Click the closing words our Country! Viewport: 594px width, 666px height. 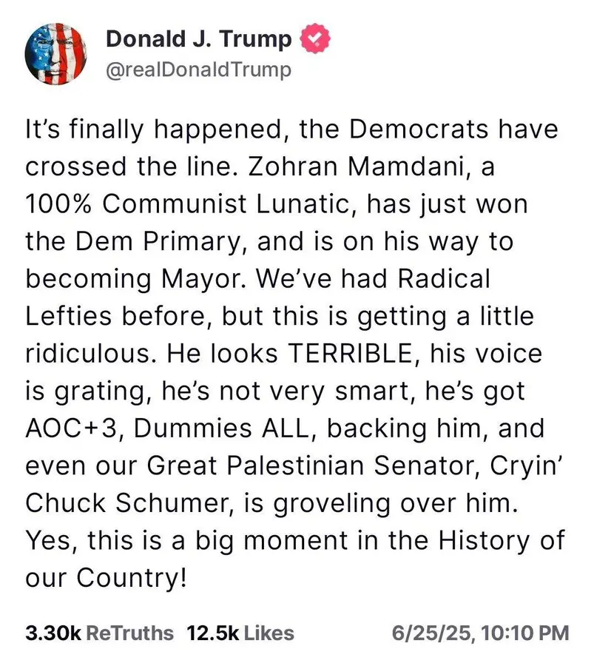[x=106, y=578]
